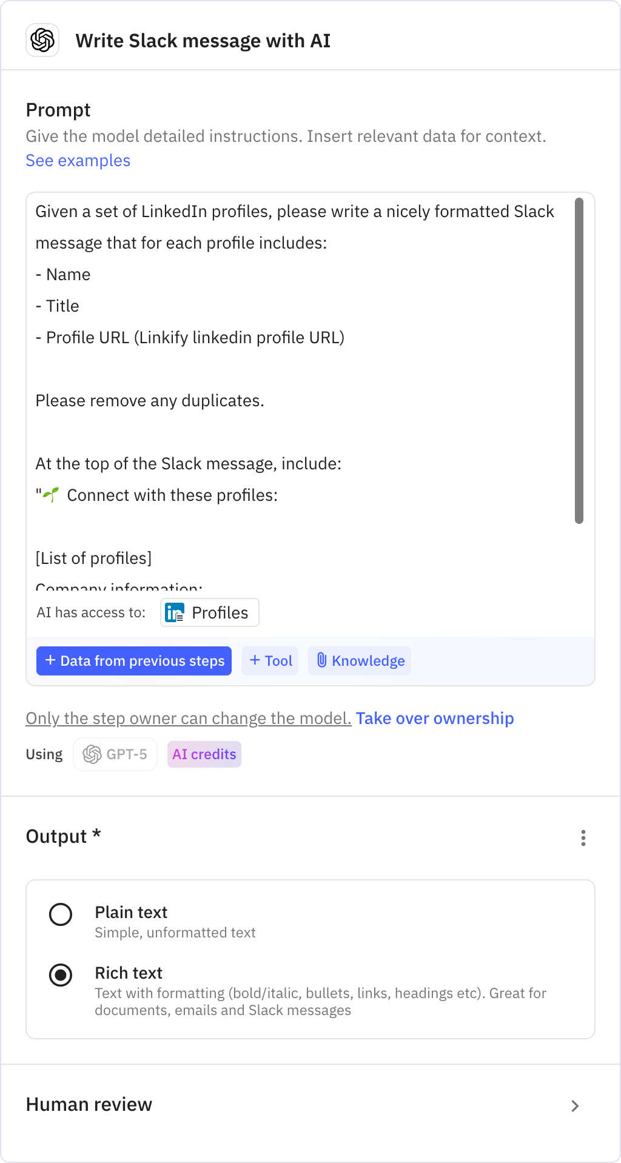
Task: Open the Output options via the kebab menu
Action: (583, 838)
